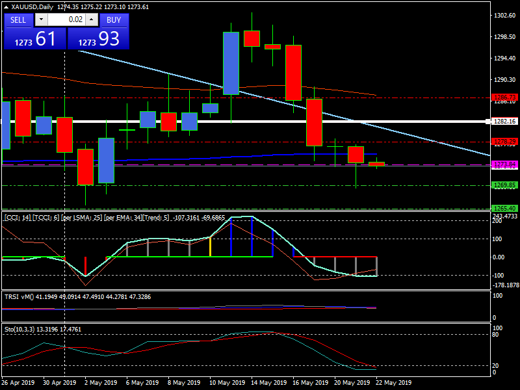The height and width of the screenshot is (390, 520).
Task: Select the red 1286.73 price label
Action: (x=504, y=97)
